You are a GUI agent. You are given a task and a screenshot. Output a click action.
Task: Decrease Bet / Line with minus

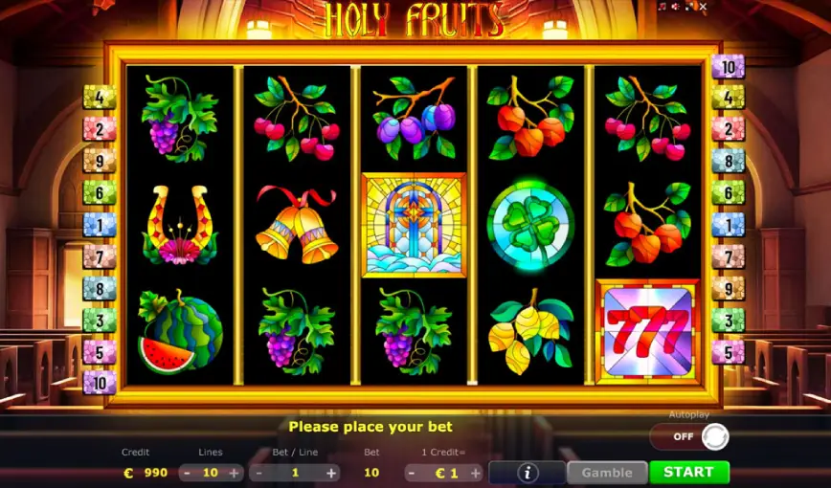(258, 473)
